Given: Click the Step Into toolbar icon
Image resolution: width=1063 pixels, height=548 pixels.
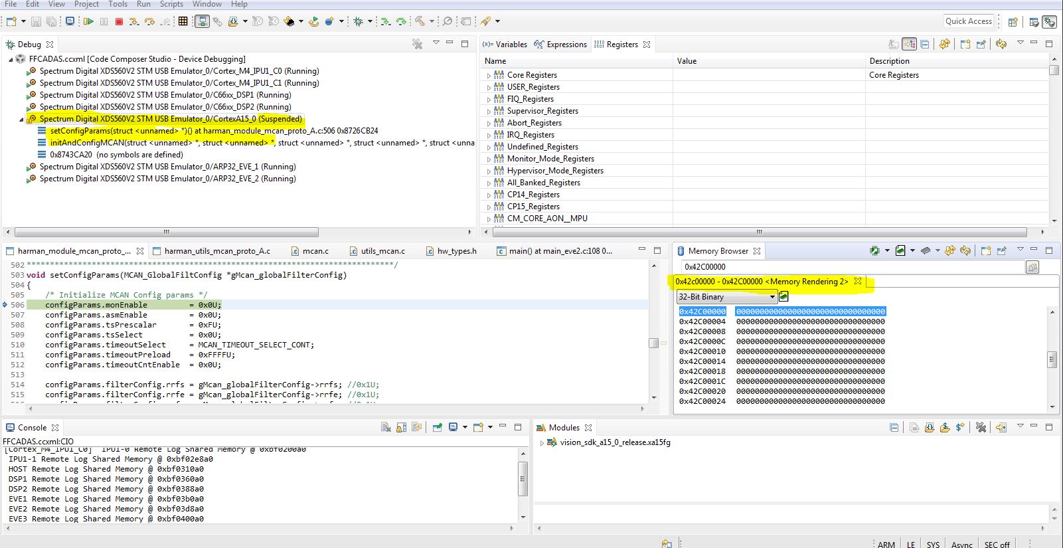Looking at the screenshot, I should point(133,21).
